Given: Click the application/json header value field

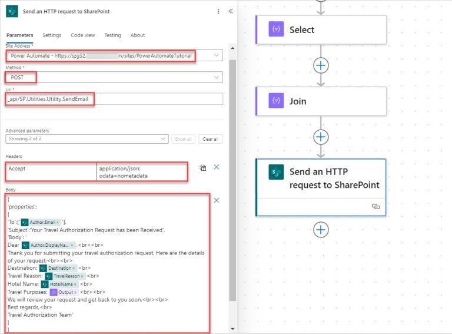Looking at the screenshot, I should [x=142, y=171].
